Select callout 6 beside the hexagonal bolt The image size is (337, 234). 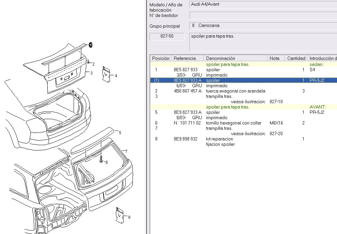107,162
